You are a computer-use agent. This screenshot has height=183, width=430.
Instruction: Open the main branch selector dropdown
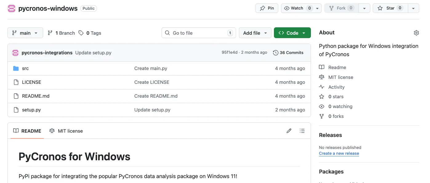point(25,33)
